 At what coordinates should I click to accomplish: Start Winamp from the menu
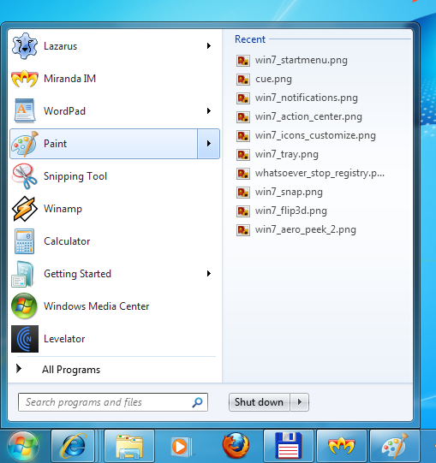(x=115, y=209)
